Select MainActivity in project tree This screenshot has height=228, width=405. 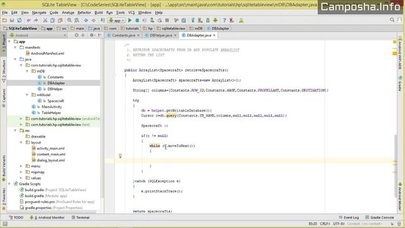51,107
